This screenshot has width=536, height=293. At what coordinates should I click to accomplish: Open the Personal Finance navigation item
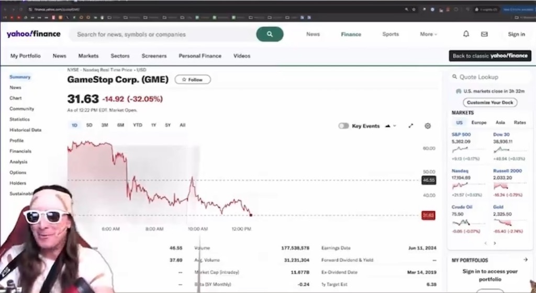coord(200,55)
